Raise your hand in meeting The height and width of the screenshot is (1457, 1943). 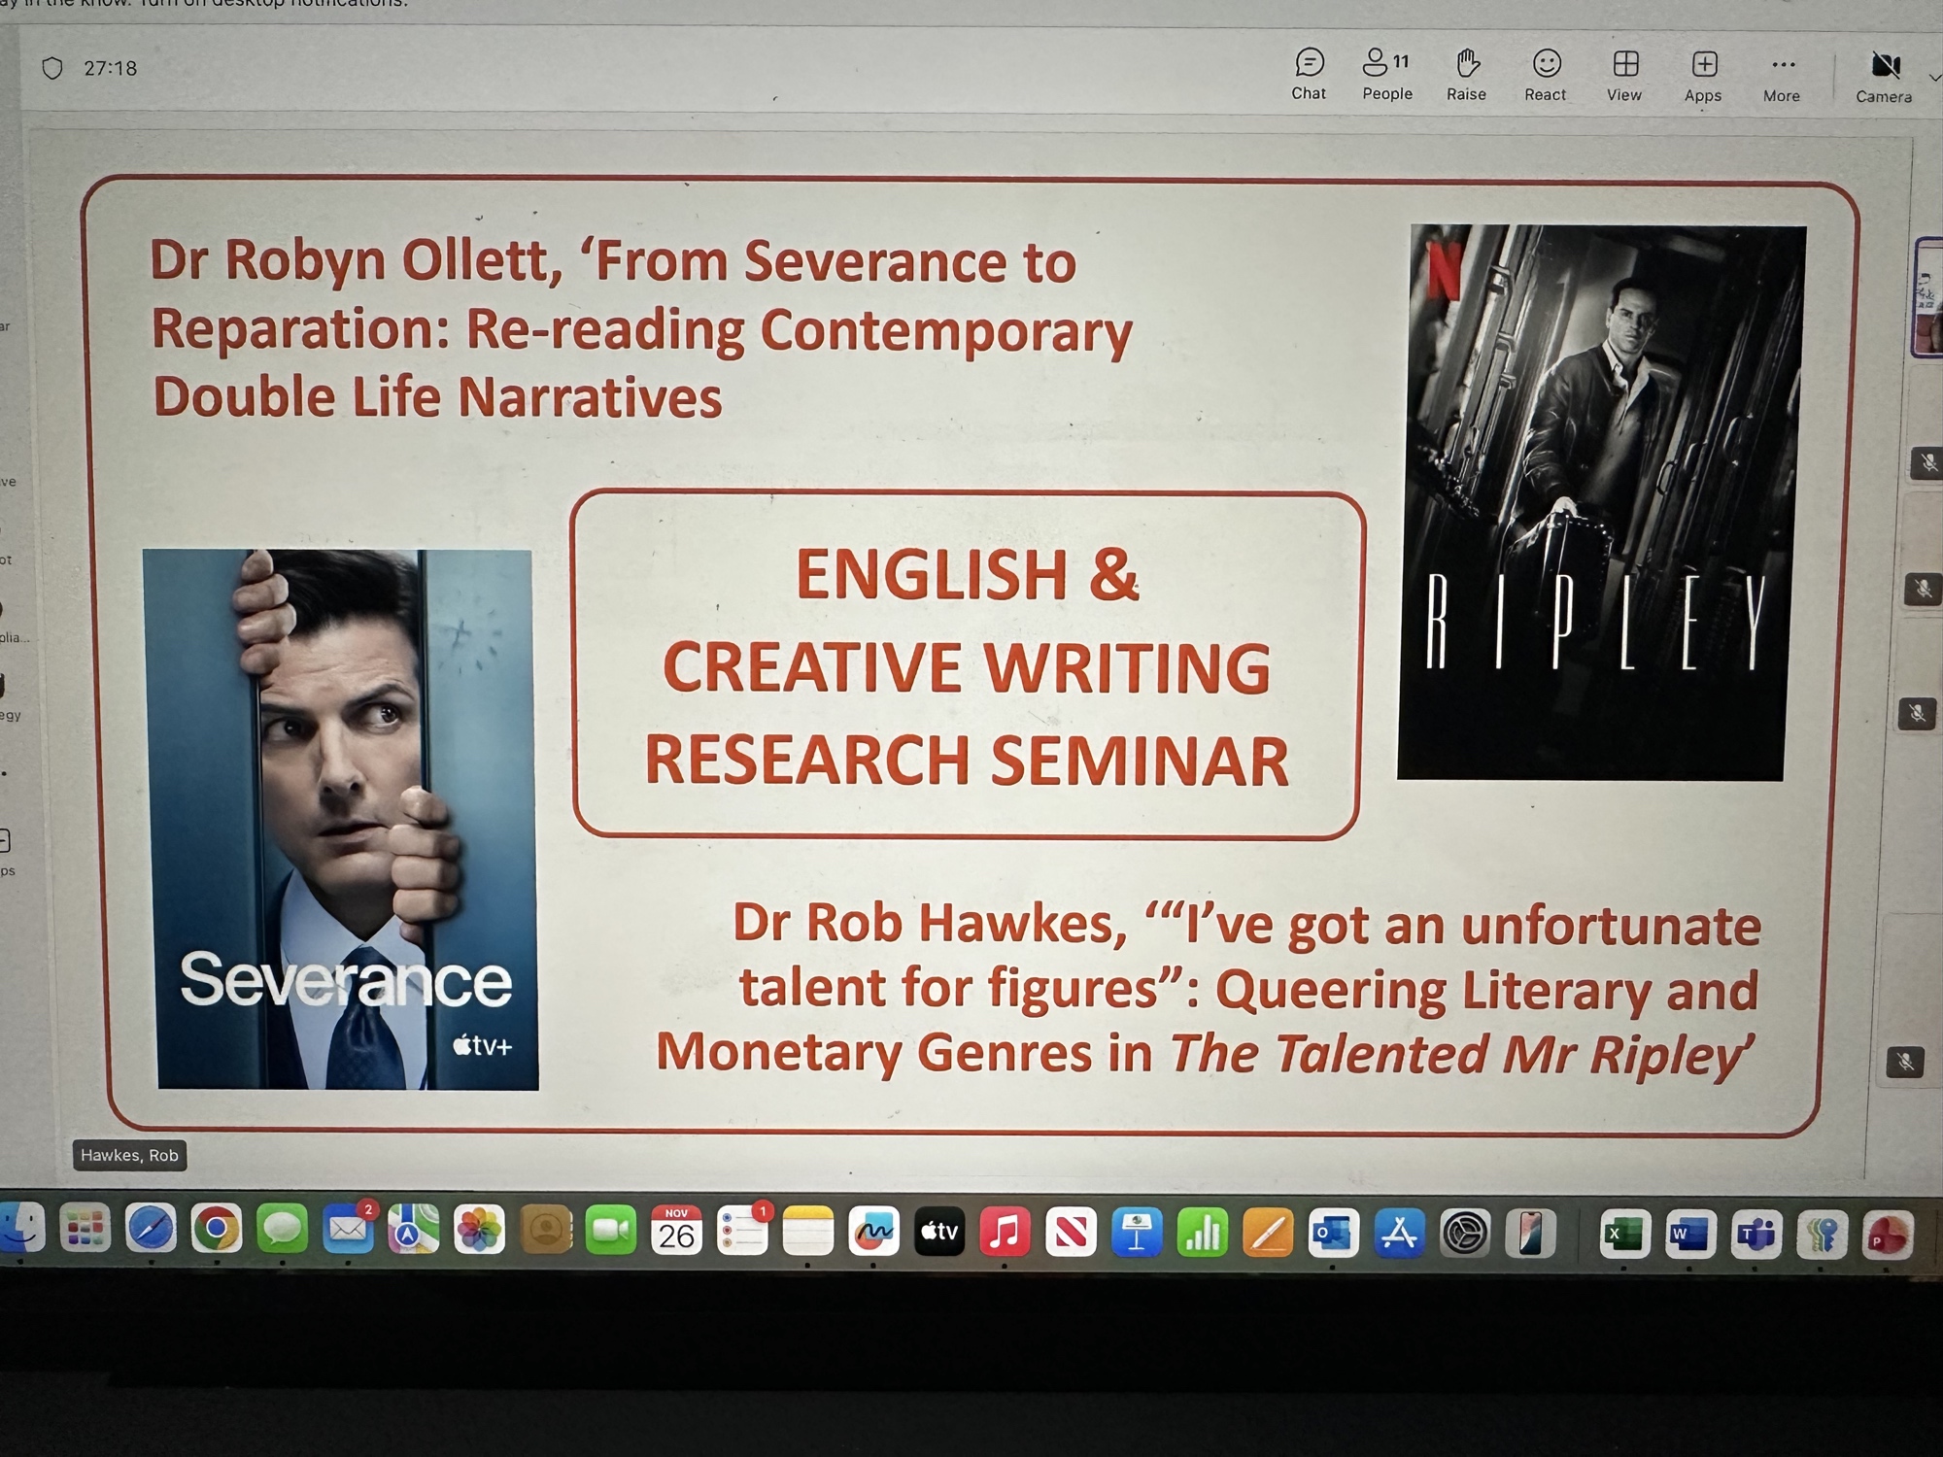click(x=1466, y=74)
